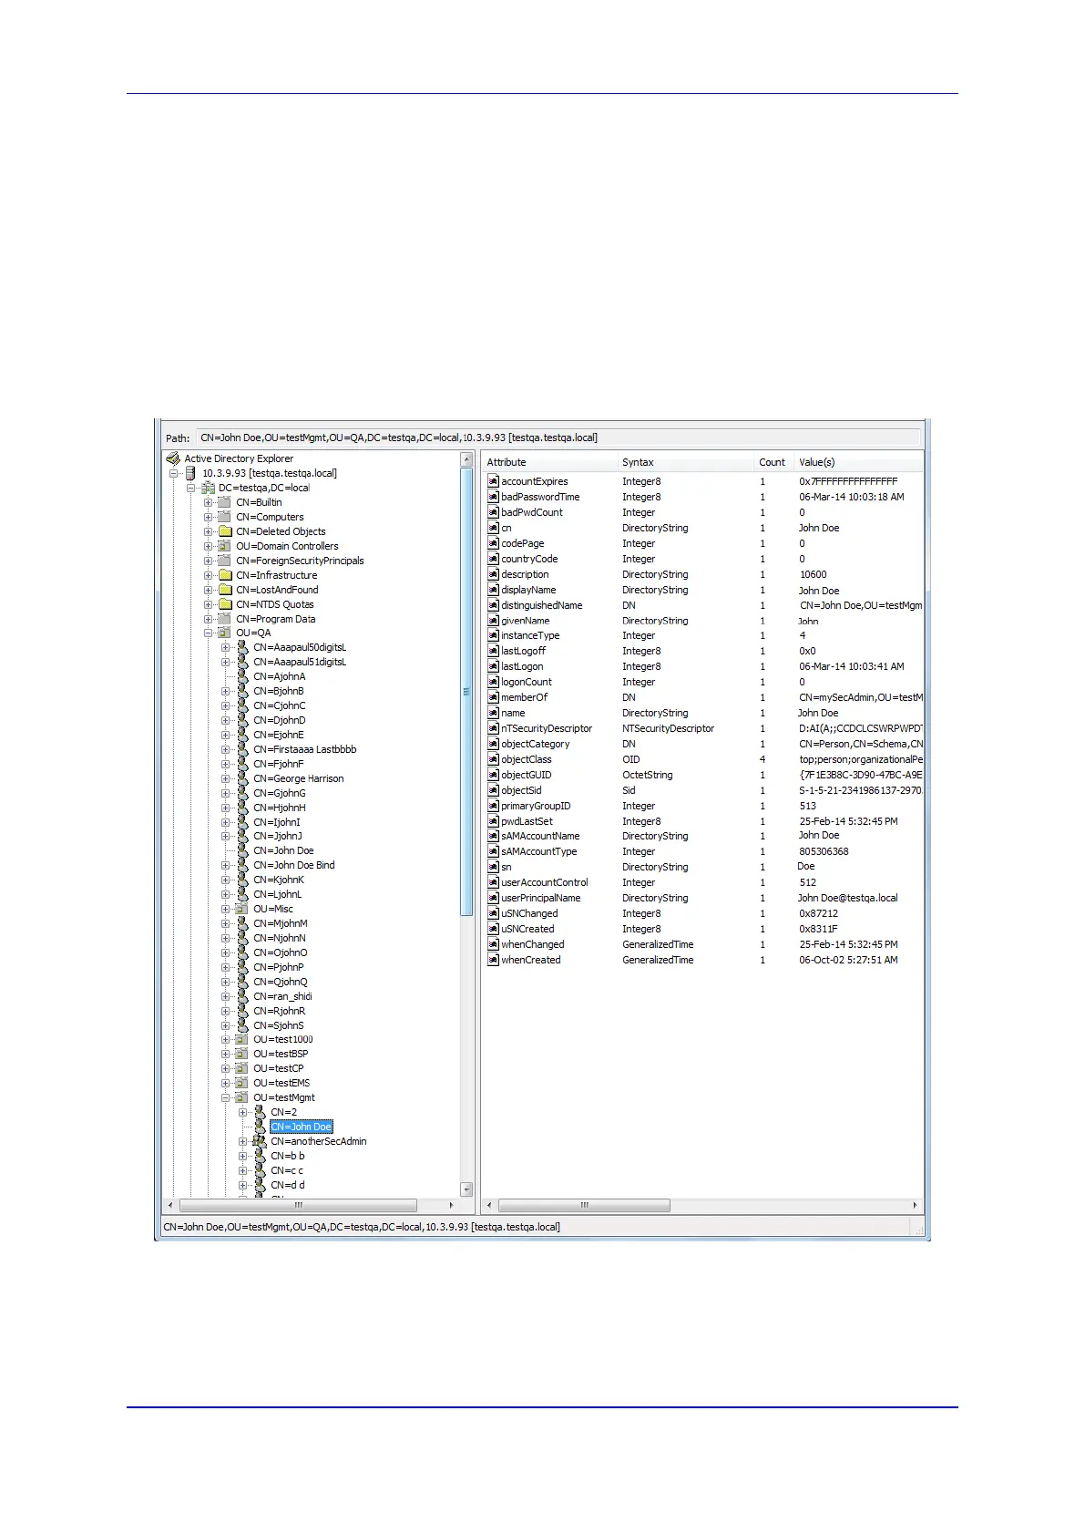
Task: Click the user icon beside CN=John Doe Bind
Action: [242, 865]
